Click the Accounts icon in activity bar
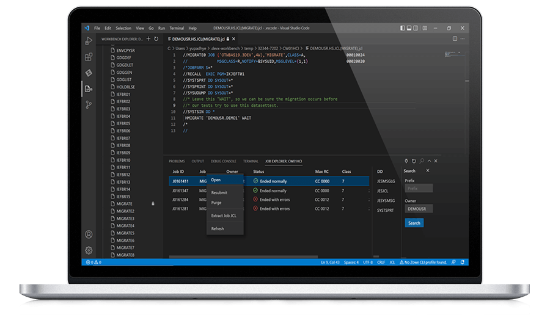The image size is (550, 315). tap(89, 234)
